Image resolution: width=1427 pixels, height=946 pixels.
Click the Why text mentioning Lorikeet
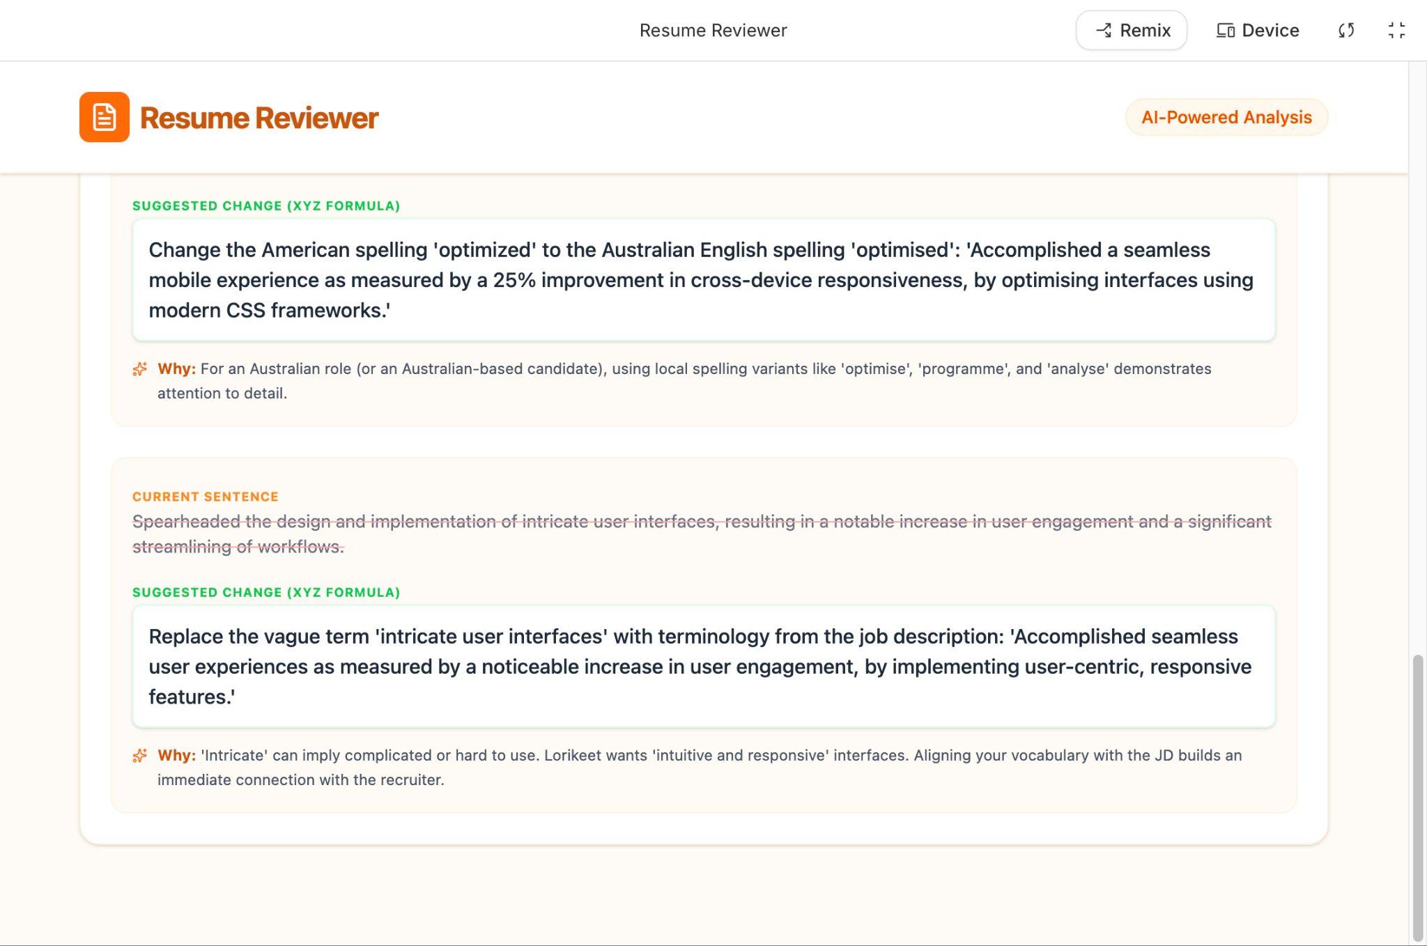[x=699, y=767]
